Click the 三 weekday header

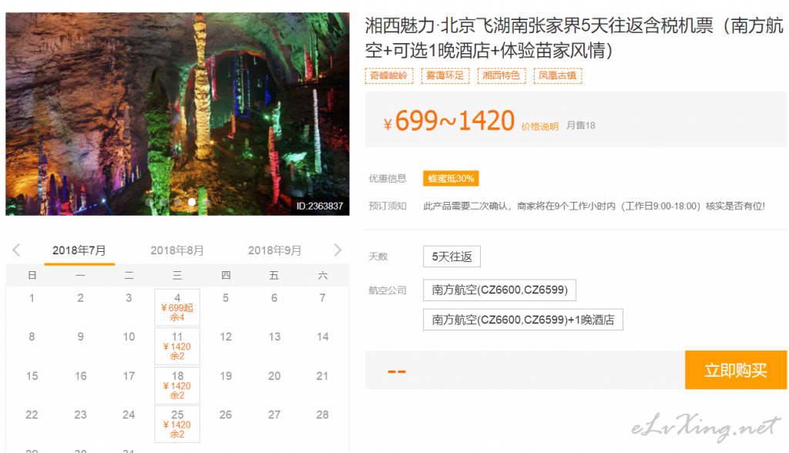click(x=177, y=275)
